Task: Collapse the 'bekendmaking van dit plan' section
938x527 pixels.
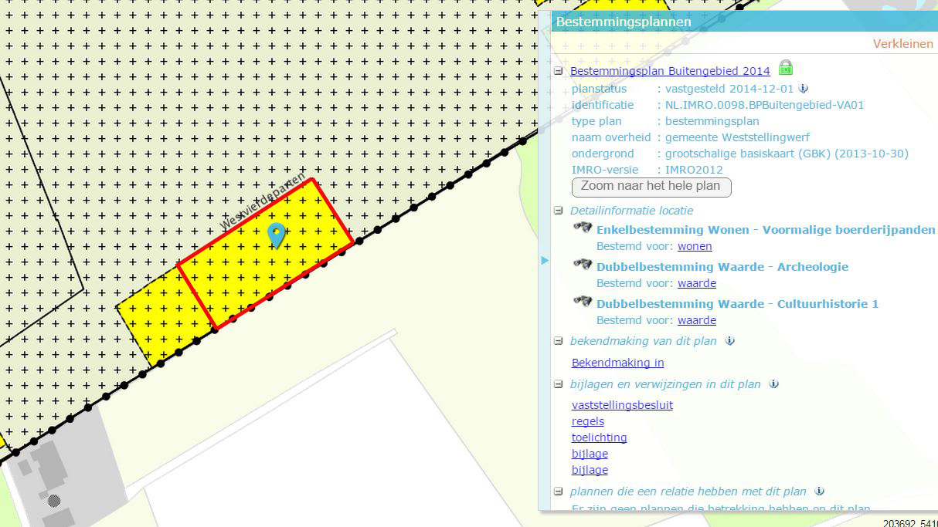Action: tap(559, 341)
